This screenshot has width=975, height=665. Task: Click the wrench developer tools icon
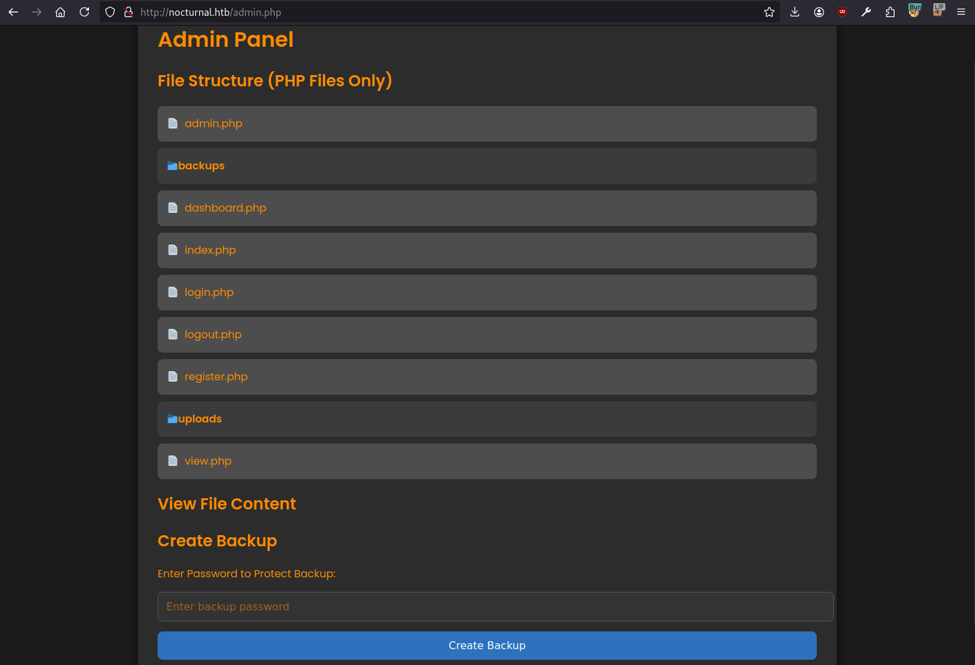tap(866, 12)
